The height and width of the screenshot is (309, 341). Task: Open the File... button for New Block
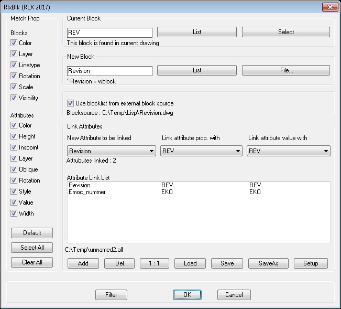tap(286, 70)
